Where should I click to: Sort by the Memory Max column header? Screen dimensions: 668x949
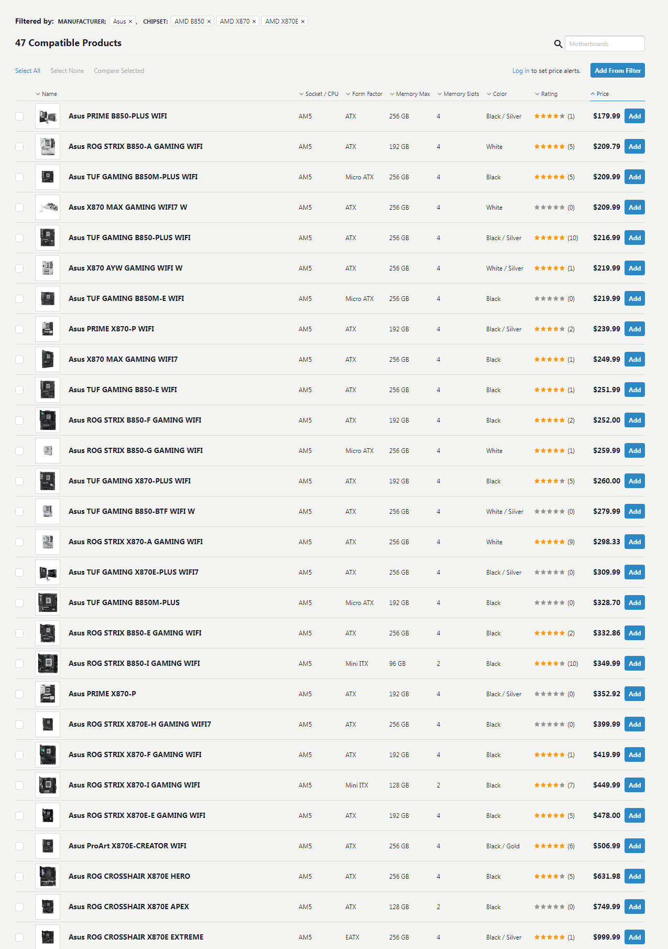[410, 94]
